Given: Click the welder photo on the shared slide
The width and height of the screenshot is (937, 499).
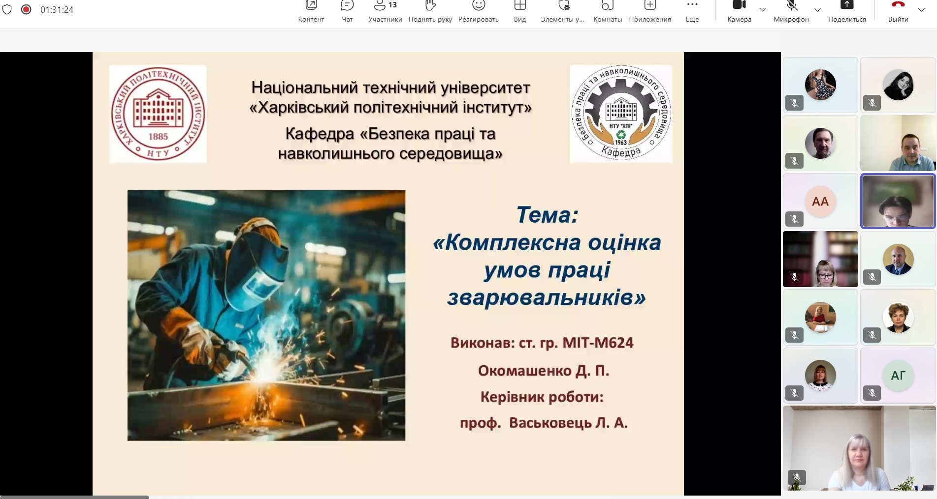Looking at the screenshot, I should click(266, 315).
